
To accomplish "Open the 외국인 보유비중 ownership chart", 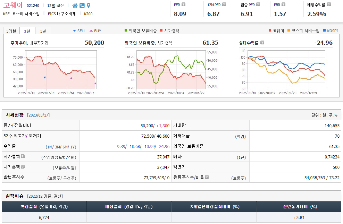I will tap(171, 69).
